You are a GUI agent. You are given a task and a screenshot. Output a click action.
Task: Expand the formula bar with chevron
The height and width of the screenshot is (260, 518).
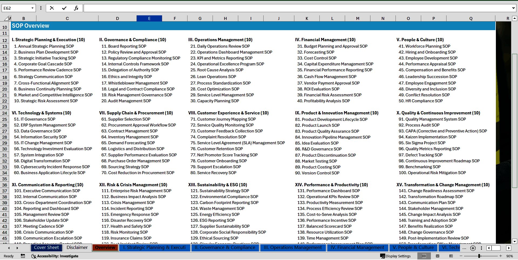pos(513,8)
